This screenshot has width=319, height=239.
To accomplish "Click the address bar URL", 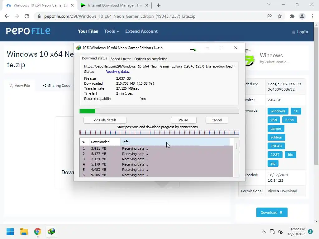I will click(120, 16).
